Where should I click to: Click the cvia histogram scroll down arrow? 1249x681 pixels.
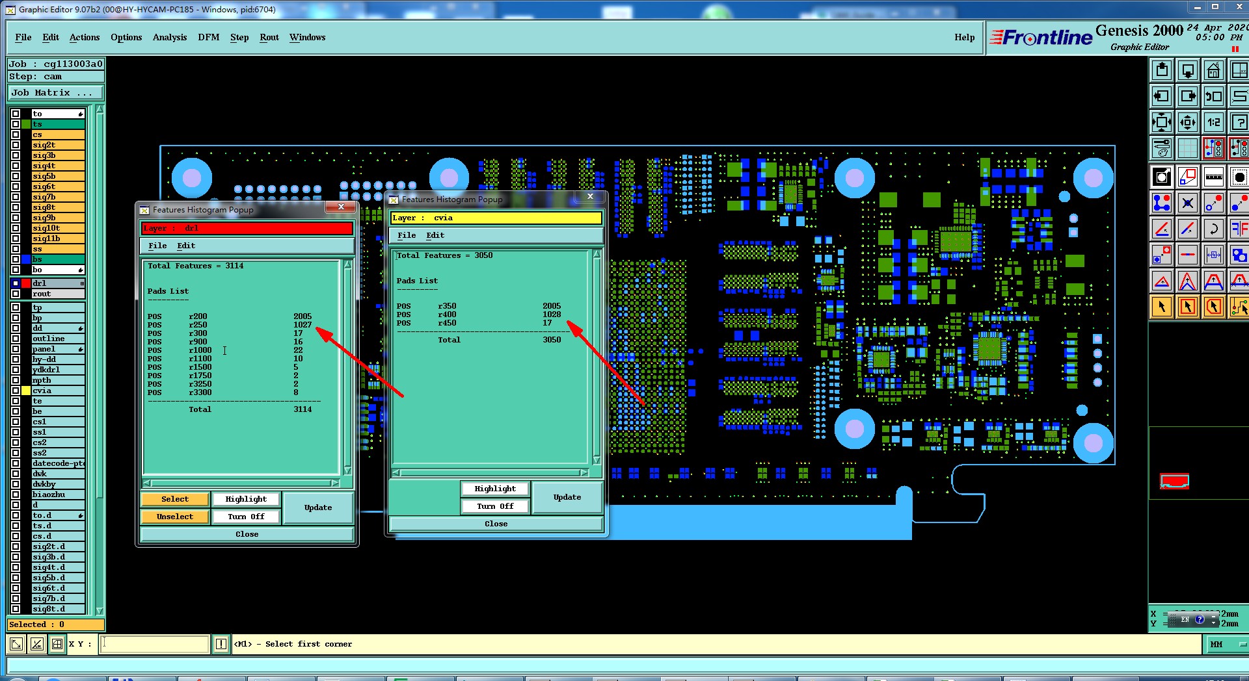[597, 460]
